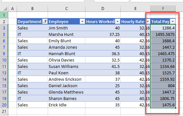Click cell with Erick Idle
The height and width of the screenshot is (116, 183).
[67, 105]
